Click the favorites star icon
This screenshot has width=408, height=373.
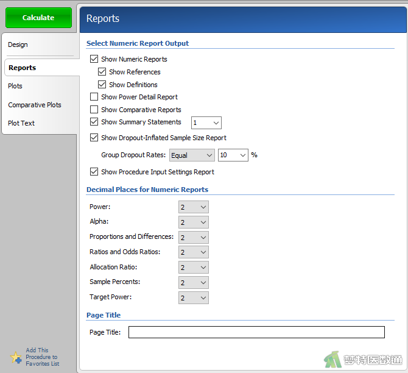pos(16,357)
